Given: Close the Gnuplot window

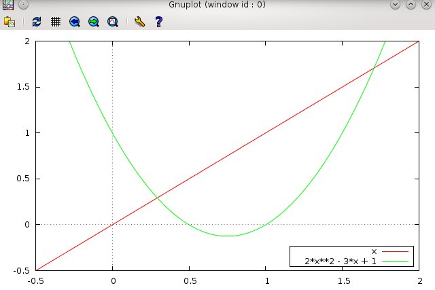Looking at the screenshot, I should pos(427,5).
